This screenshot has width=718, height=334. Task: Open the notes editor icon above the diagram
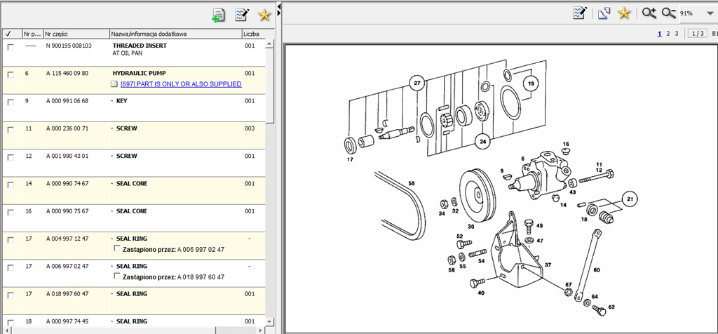pyautogui.click(x=579, y=13)
